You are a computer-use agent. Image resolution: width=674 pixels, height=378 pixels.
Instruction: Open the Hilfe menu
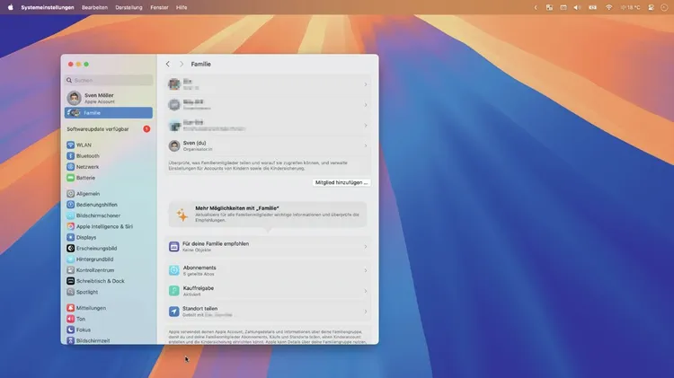tap(182, 7)
